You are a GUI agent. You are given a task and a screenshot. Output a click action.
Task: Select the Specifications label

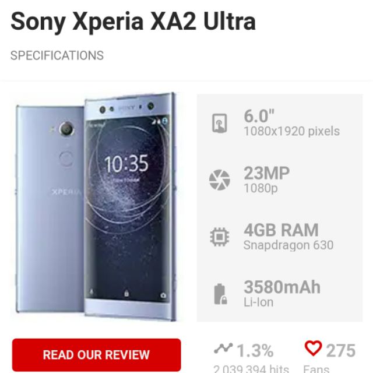(x=57, y=56)
